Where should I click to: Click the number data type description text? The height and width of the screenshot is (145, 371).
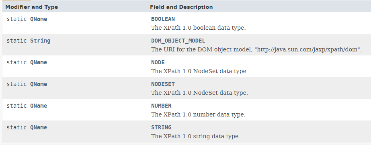[x=198, y=115]
